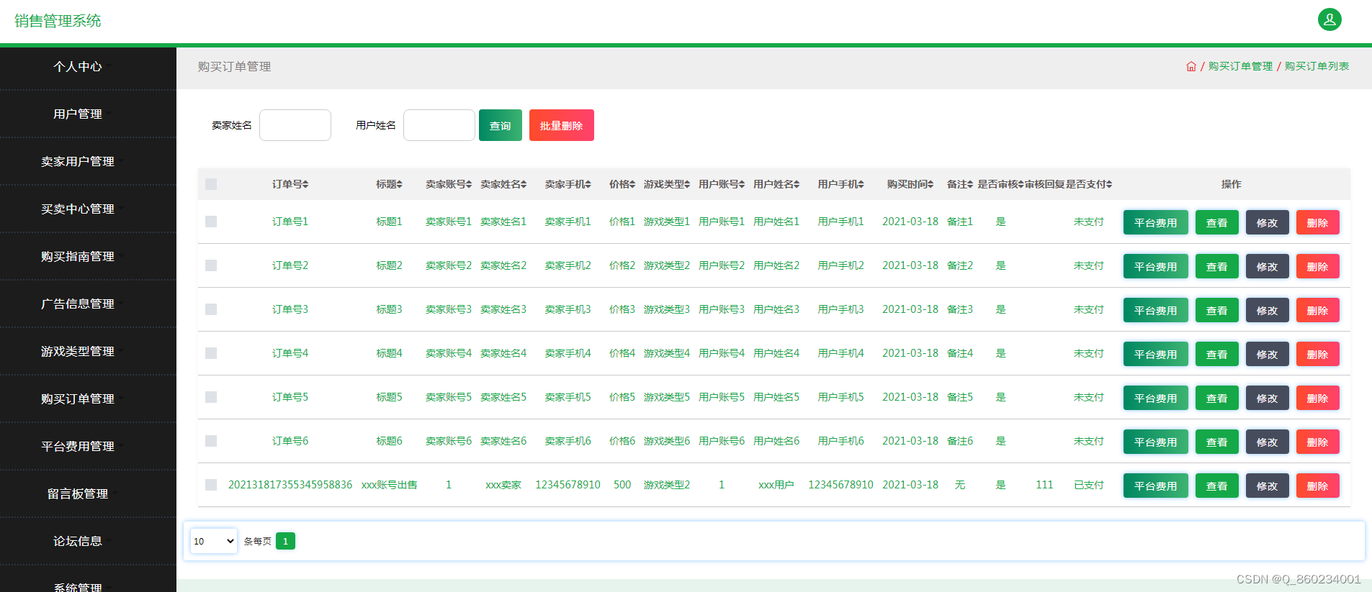Sort table by 备注 column
The height and width of the screenshot is (592, 1372).
point(960,184)
